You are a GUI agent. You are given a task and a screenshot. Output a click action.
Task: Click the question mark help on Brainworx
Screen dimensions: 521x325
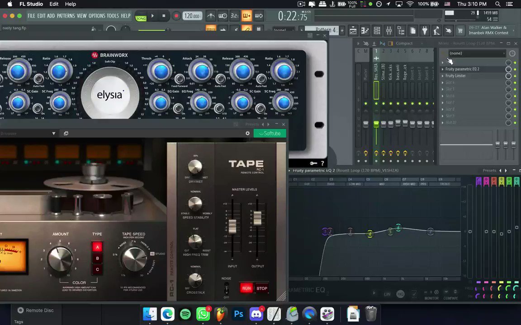point(322,163)
